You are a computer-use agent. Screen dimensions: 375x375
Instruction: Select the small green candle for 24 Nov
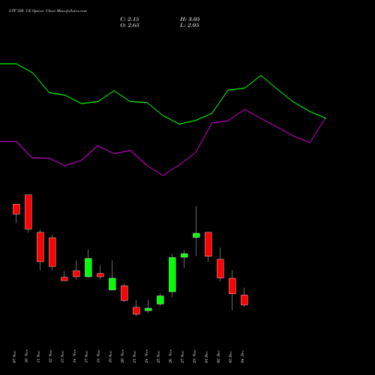(x=148, y=310)
